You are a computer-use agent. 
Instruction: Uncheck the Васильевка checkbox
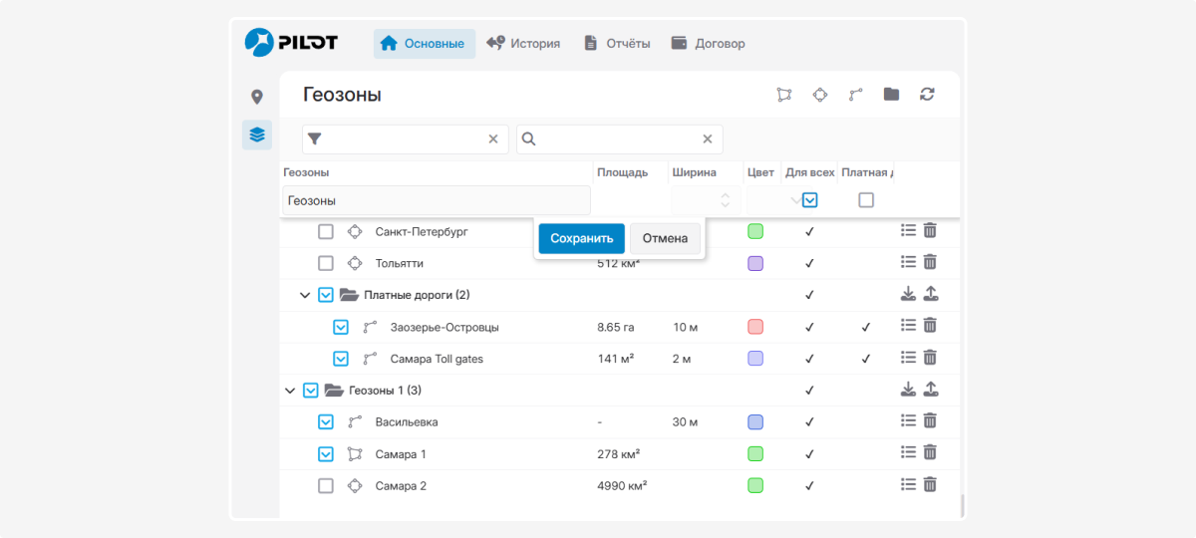(326, 422)
